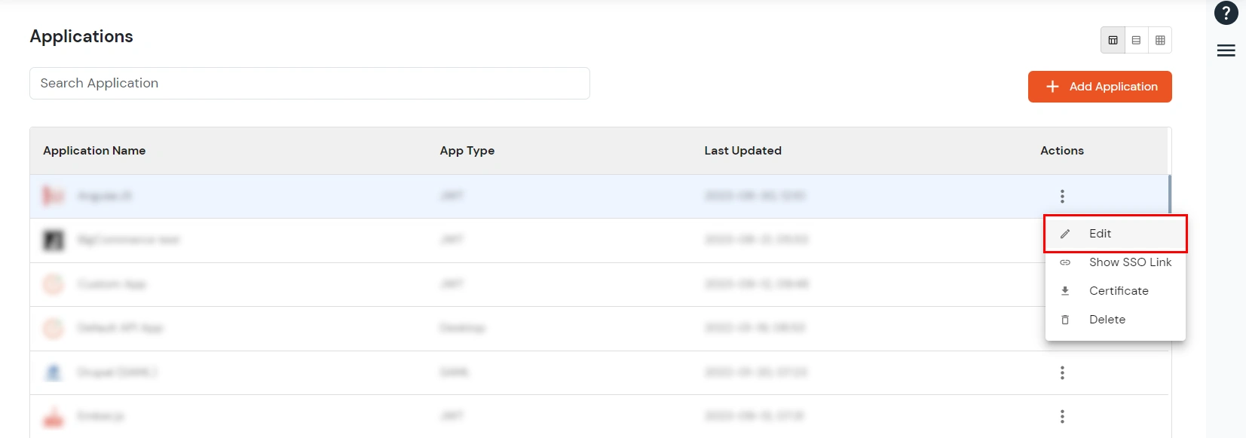The height and width of the screenshot is (438, 1246).
Task: Switch to the grid view icon
Action: coord(1160,40)
